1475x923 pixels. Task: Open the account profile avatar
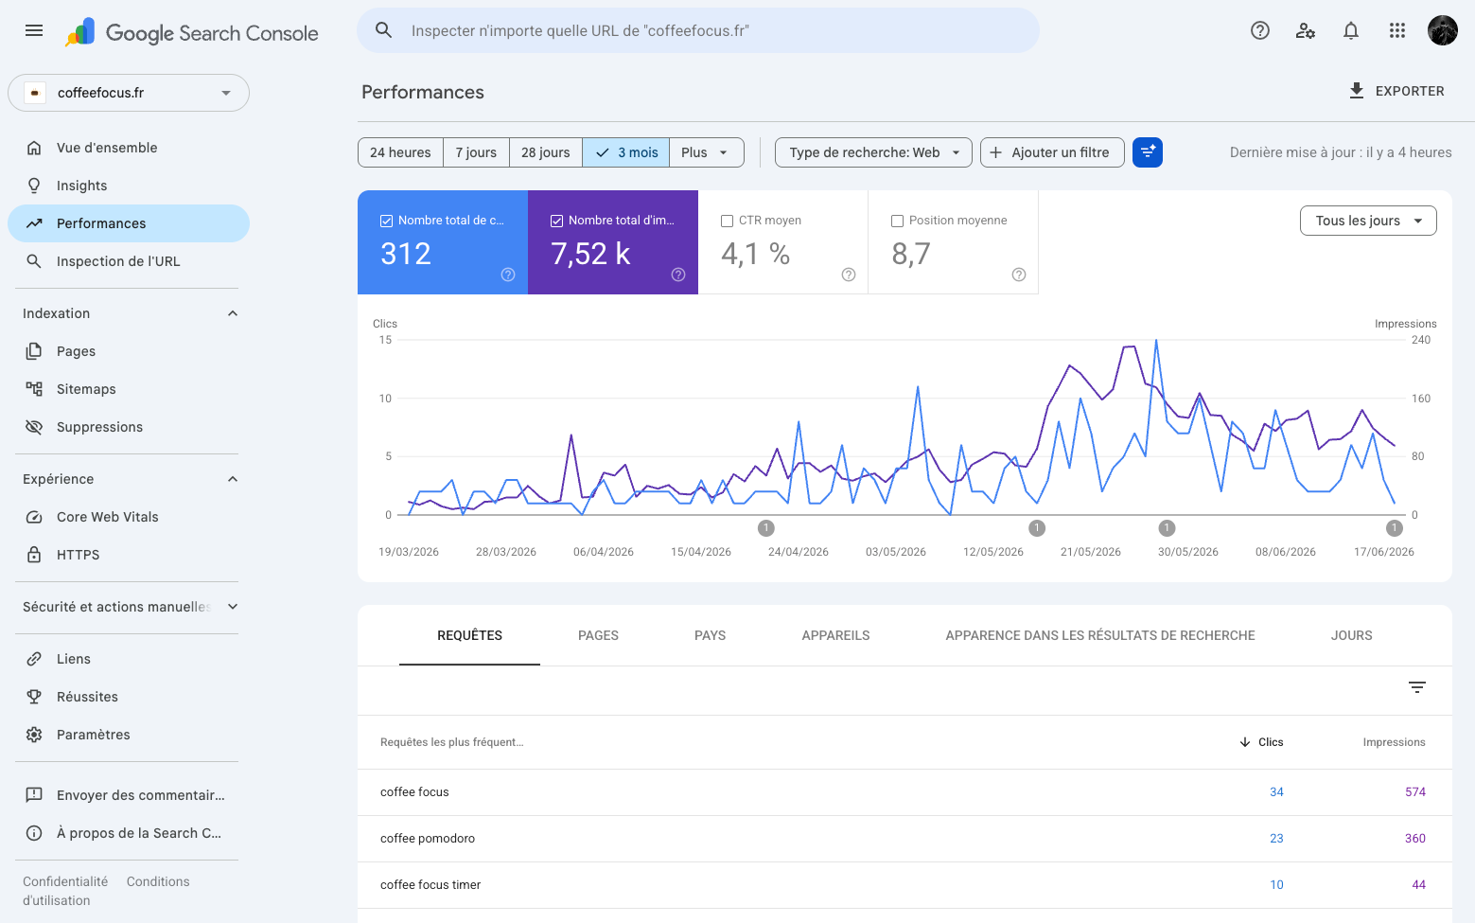pos(1442,30)
